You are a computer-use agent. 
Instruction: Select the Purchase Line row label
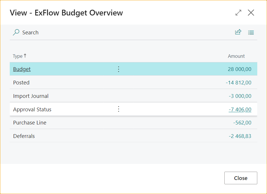tap(30, 123)
